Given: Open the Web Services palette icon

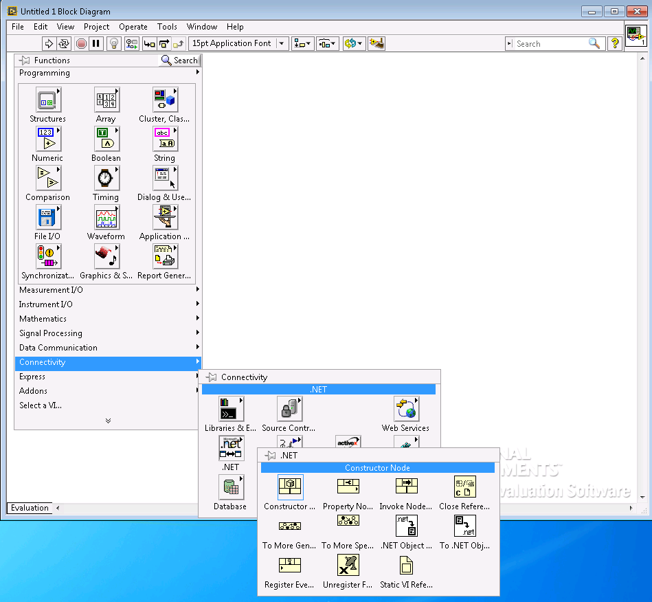Looking at the screenshot, I should pyautogui.click(x=406, y=409).
